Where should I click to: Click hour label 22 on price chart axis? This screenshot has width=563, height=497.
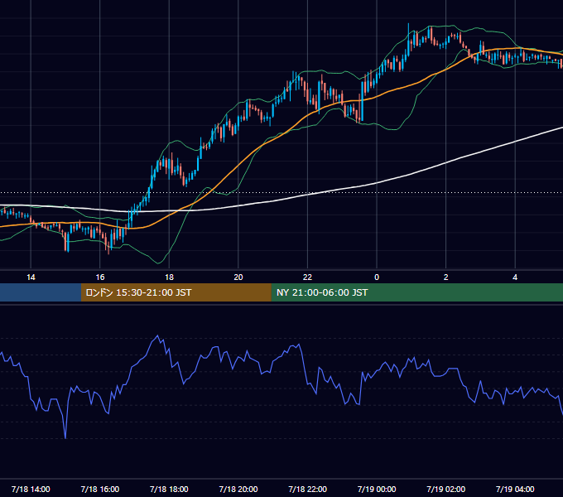(x=308, y=277)
